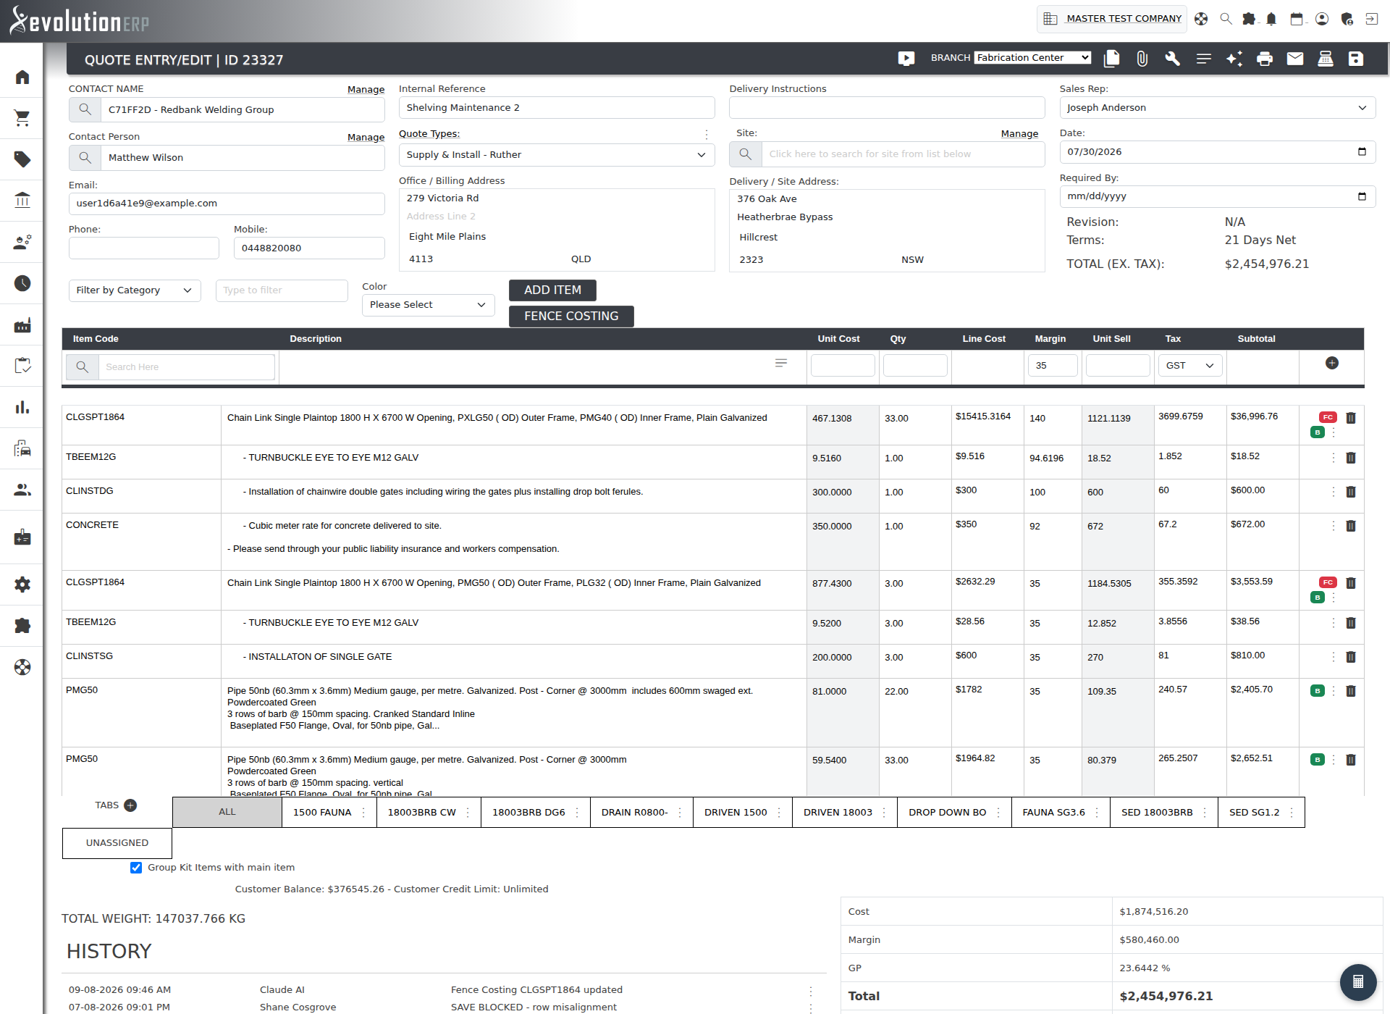Toggle Group Kit Items with main item
This screenshot has height=1014, width=1390.
click(136, 867)
